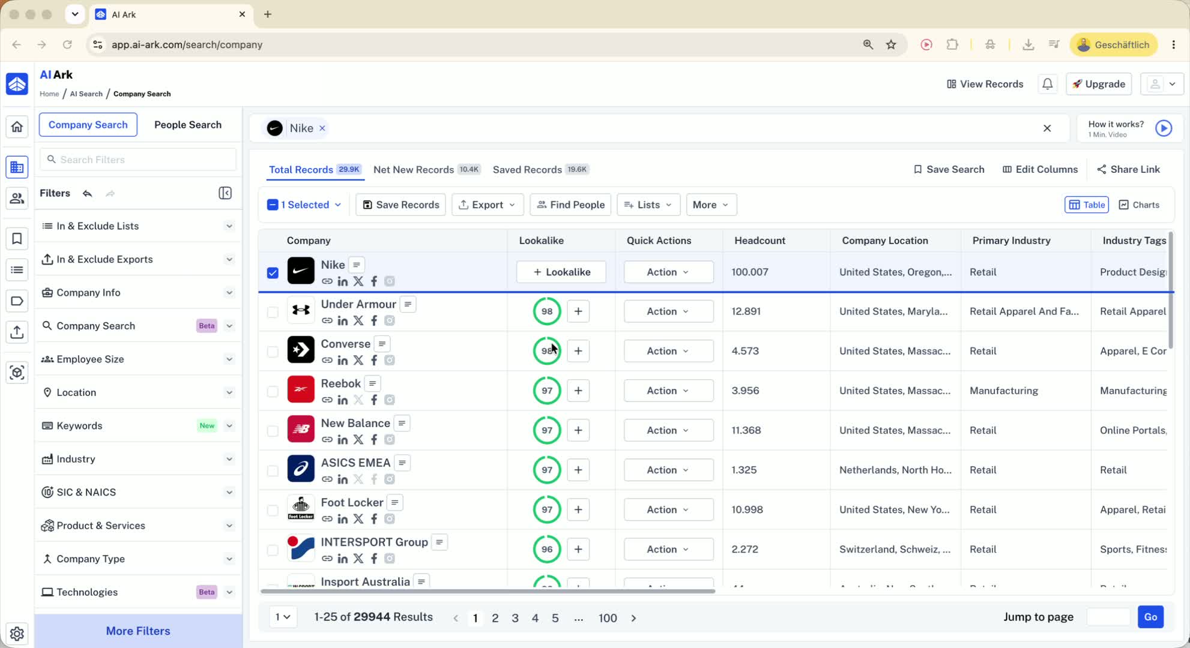This screenshot has height=648, width=1190.
Task: Play the How it works video
Action: click(1164, 128)
